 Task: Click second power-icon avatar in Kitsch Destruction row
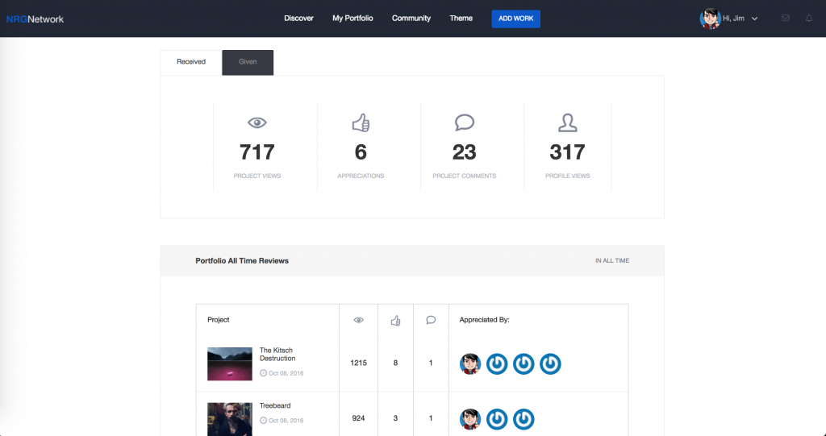coord(524,363)
